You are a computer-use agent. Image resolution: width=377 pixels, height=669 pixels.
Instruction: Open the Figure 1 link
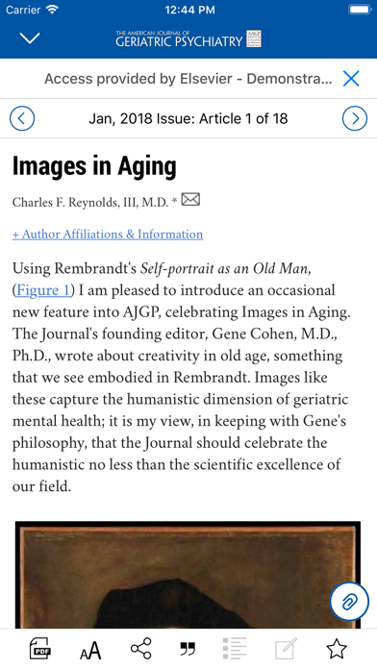click(42, 290)
